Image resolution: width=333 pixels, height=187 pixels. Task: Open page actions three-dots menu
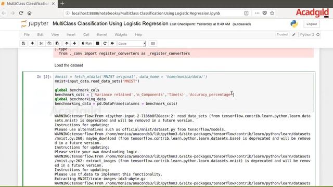[257, 13]
